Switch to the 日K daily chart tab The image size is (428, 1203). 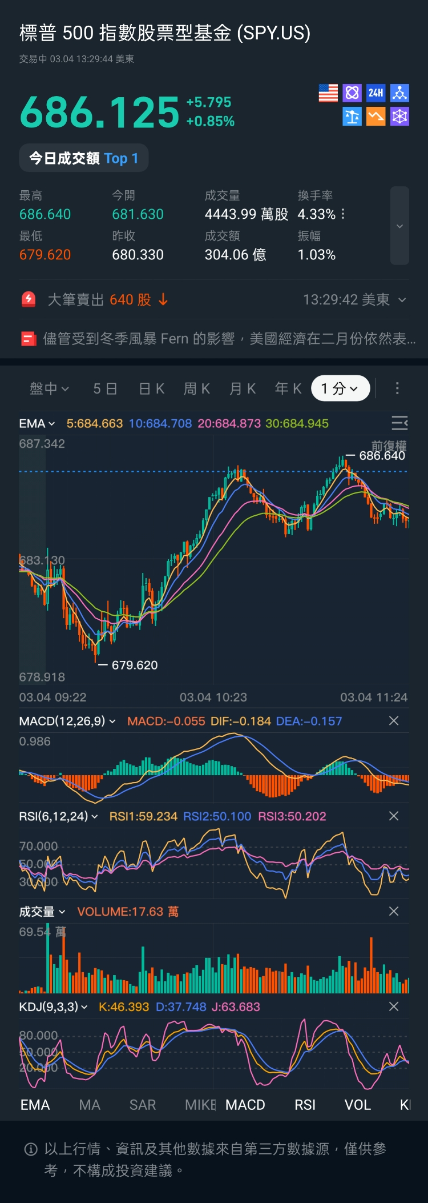pos(152,388)
